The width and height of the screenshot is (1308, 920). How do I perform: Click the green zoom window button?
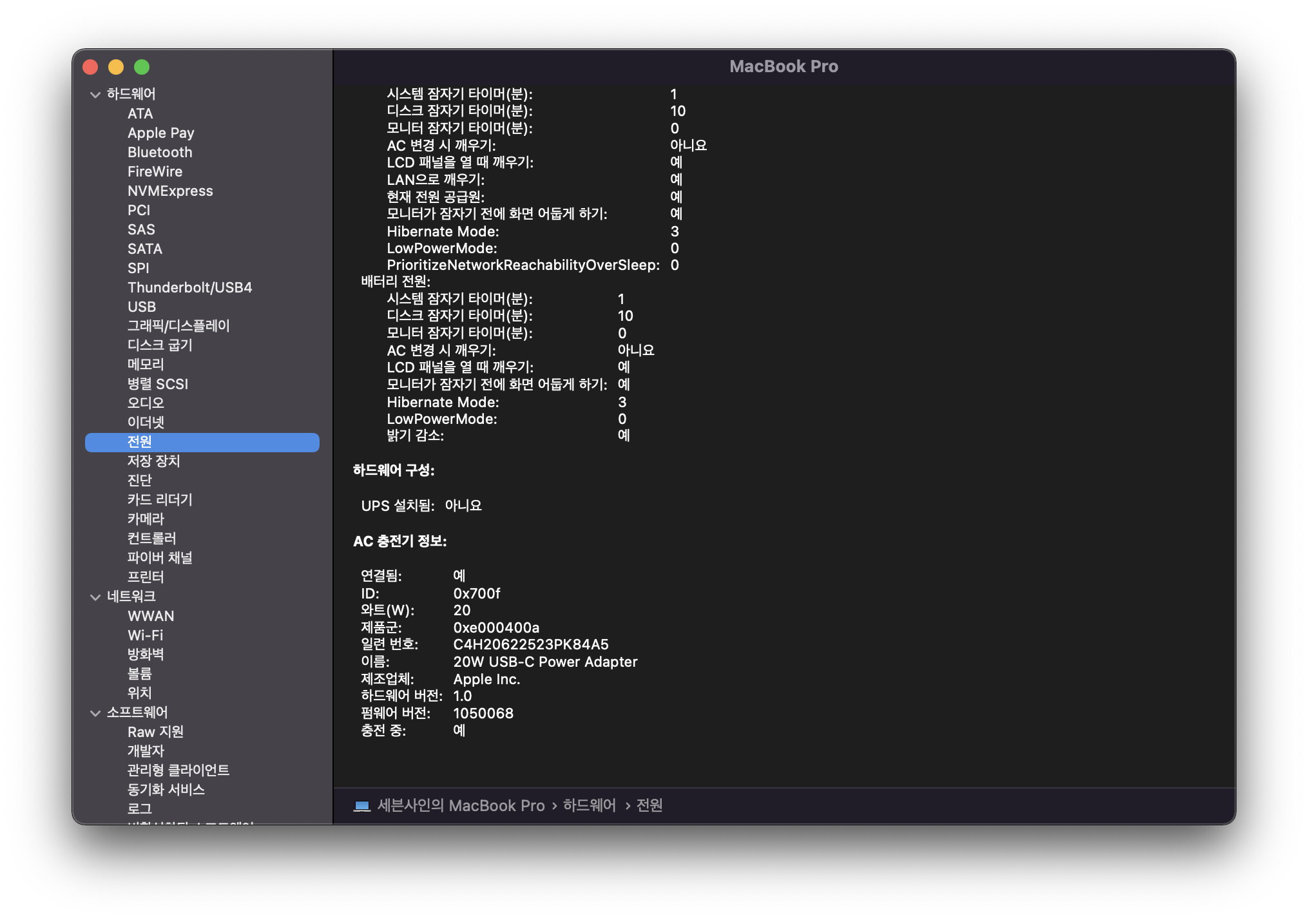(x=142, y=67)
